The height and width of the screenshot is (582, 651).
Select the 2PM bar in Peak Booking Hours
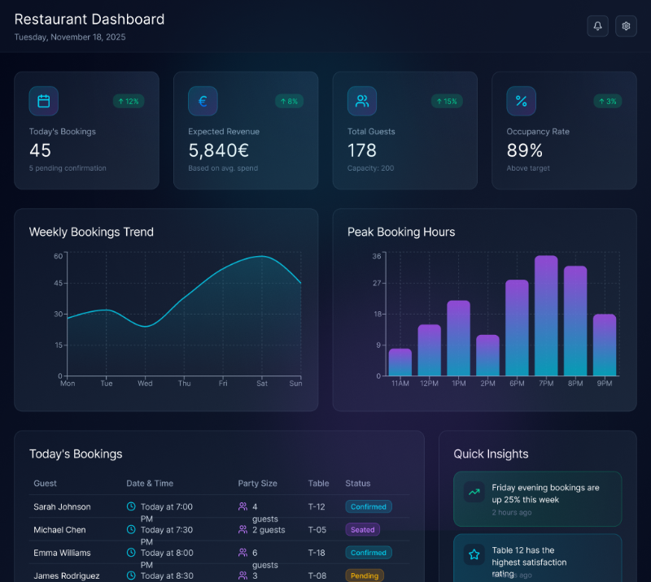click(487, 355)
